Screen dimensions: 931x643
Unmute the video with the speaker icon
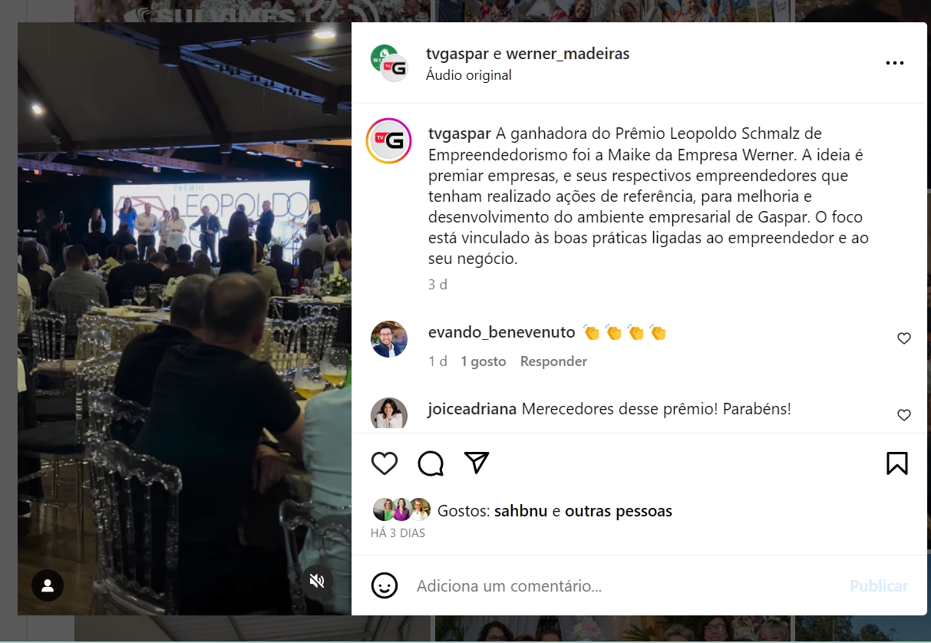[317, 581]
